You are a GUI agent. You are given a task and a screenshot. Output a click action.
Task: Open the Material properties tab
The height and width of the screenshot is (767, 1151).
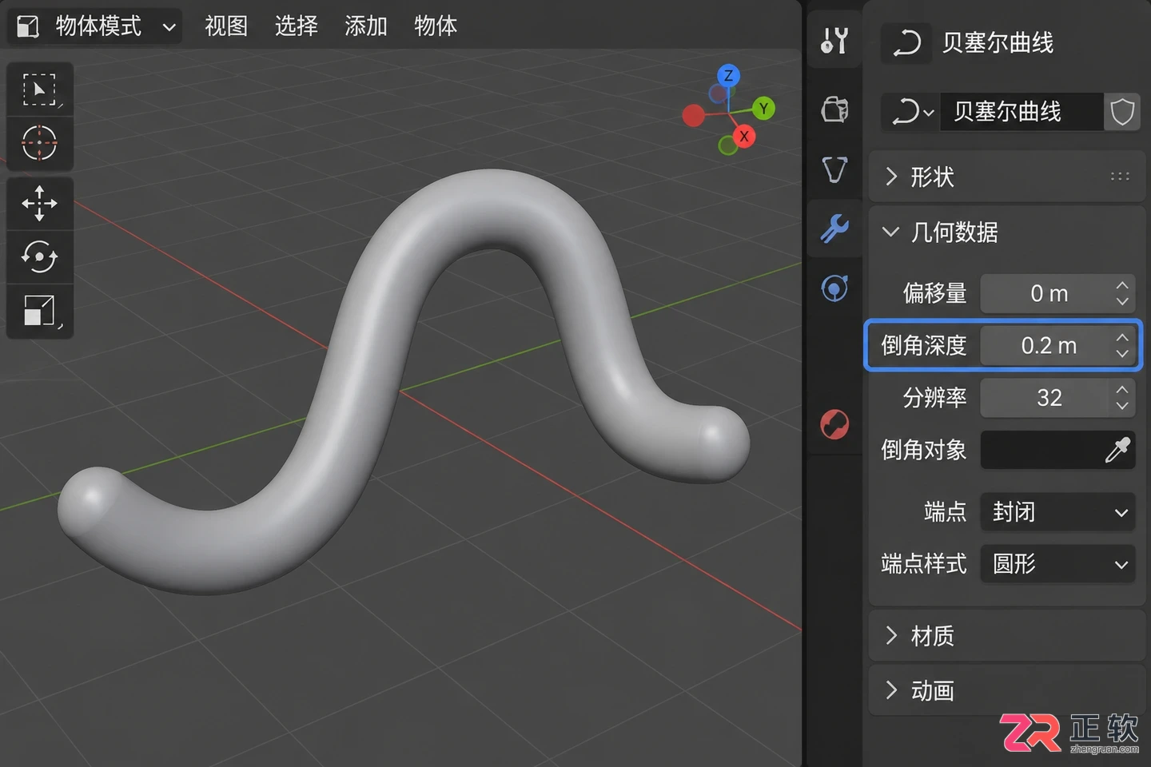834,424
